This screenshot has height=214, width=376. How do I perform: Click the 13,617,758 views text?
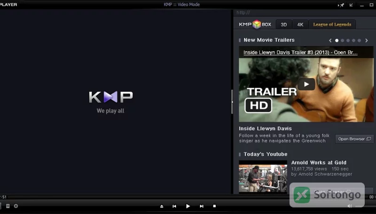pos(309,169)
